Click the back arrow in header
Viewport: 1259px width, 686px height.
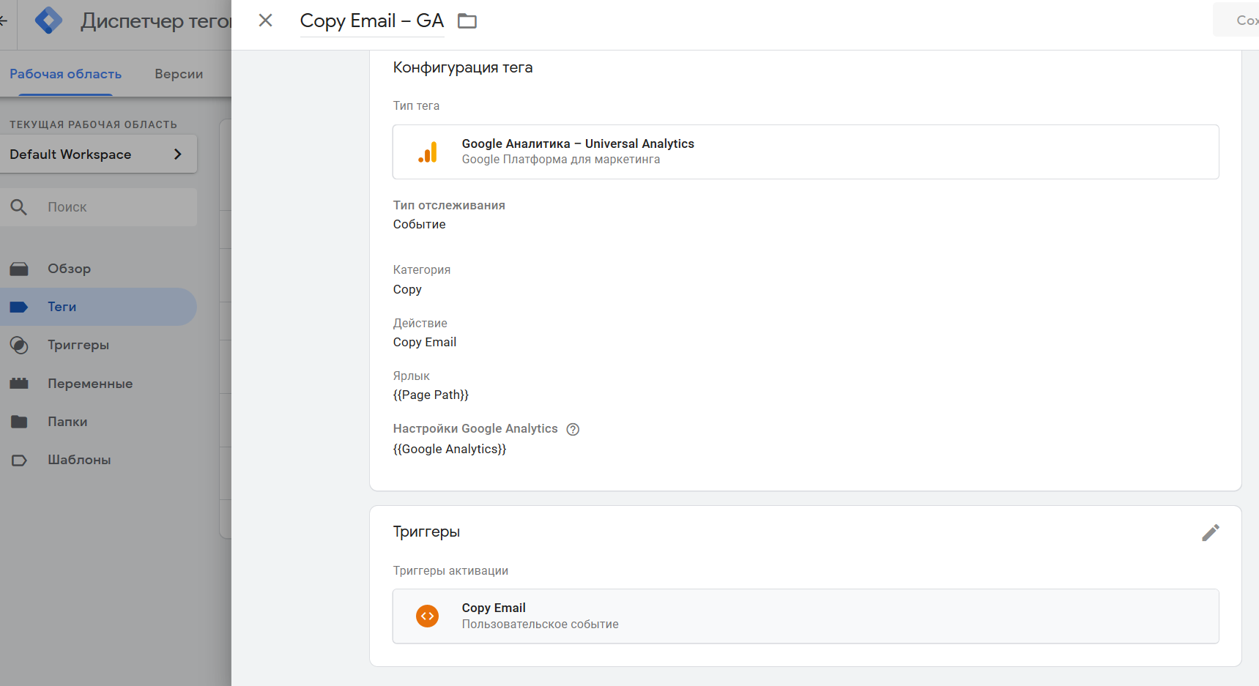(x=4, y=20)
